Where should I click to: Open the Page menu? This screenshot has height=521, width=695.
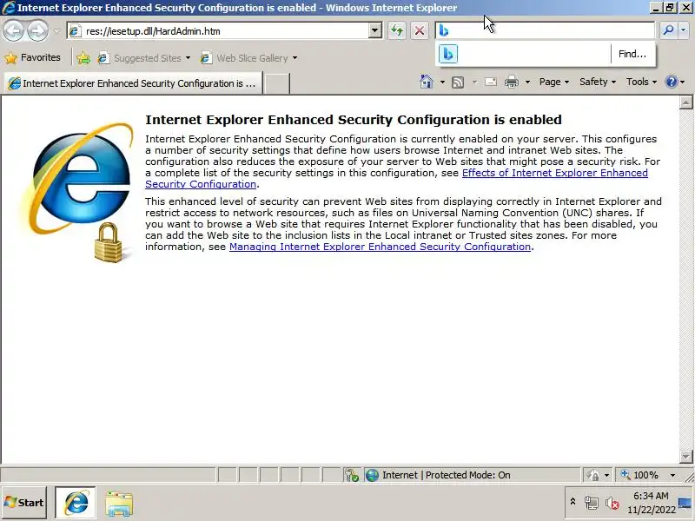(554, 82)
